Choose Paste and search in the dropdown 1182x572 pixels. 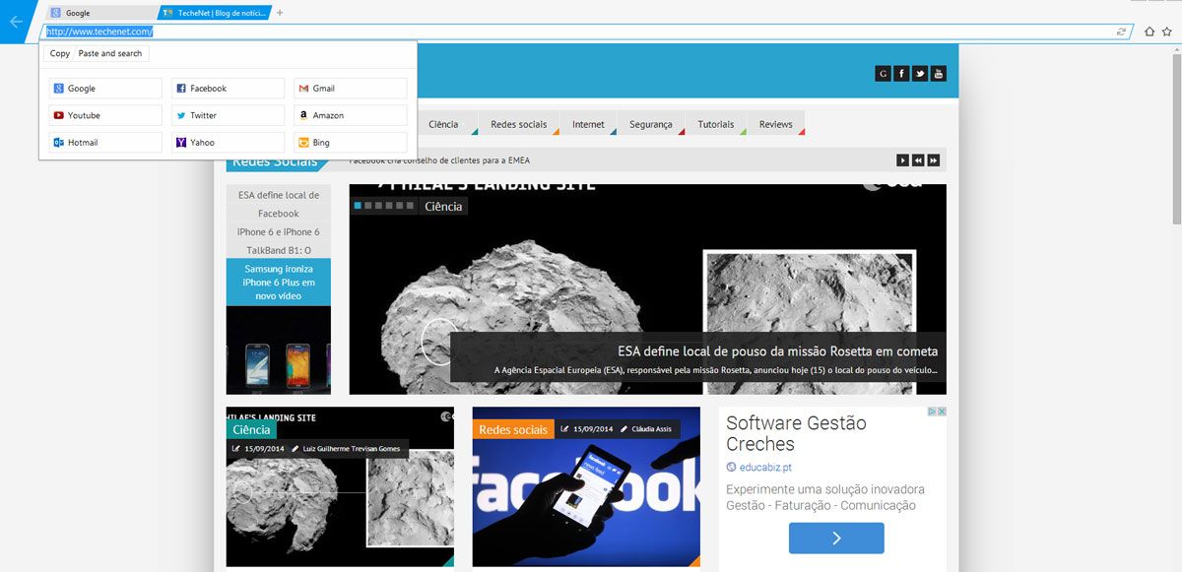click(110, 53)
